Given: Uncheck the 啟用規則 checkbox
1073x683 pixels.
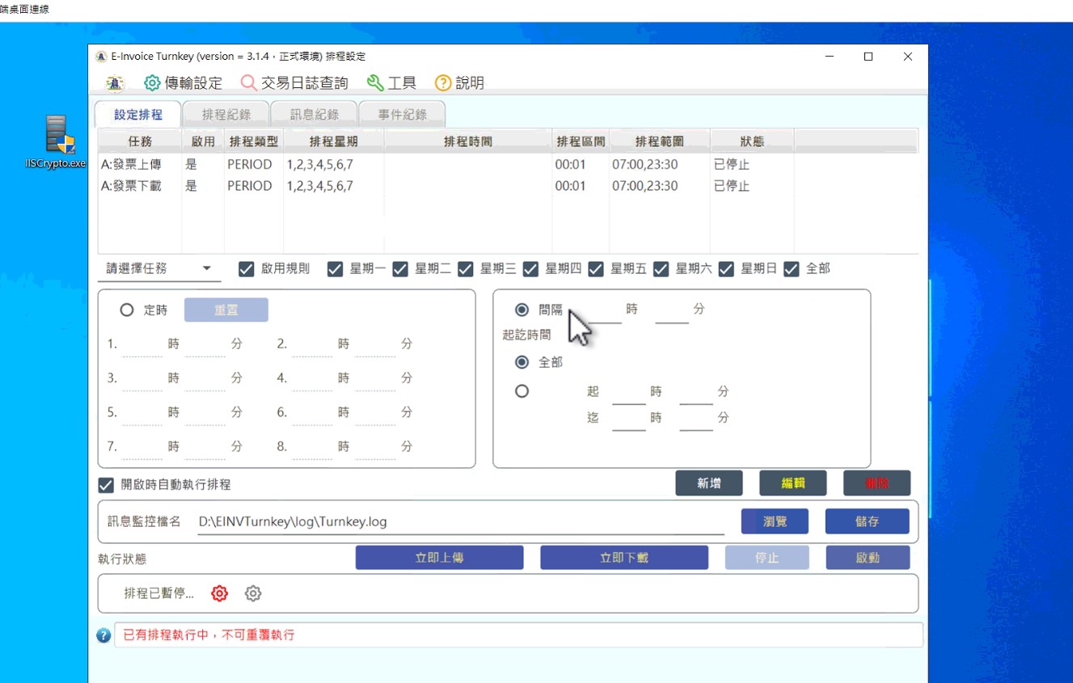Looking at the screenshot, I should click(x=247, y=269).
